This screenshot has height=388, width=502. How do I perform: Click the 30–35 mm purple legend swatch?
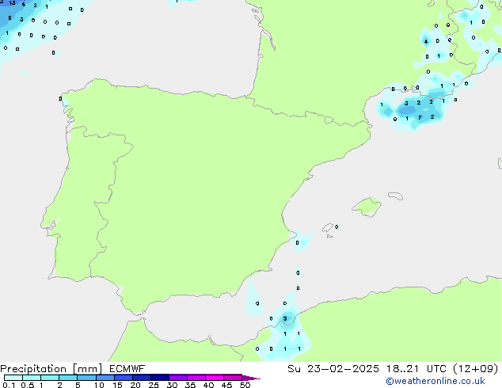click(178, 378)
